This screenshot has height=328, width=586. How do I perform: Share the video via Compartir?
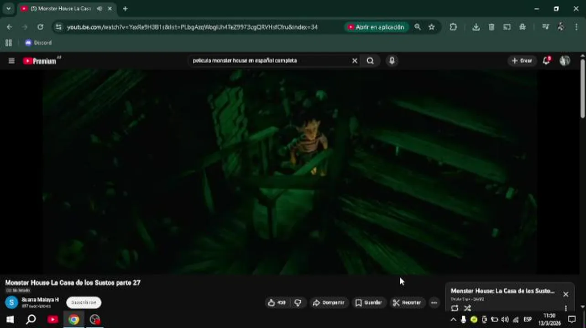pos(328,302)
